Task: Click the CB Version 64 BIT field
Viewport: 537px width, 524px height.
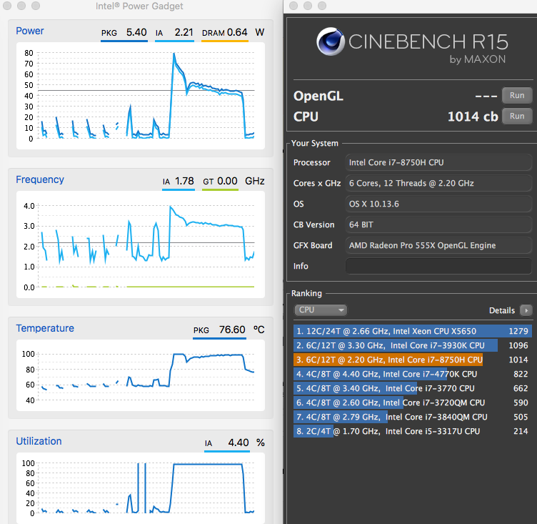Action: tap(438, 224)
